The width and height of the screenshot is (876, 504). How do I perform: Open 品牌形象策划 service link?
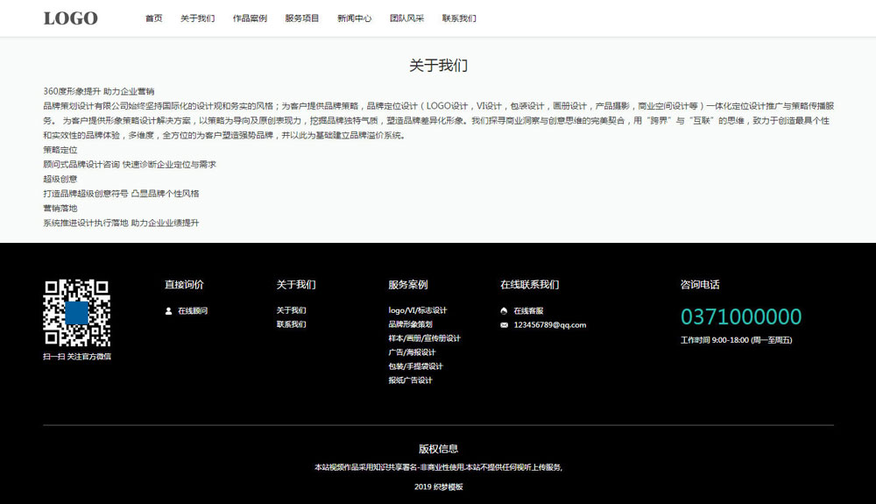pos(411,324)
